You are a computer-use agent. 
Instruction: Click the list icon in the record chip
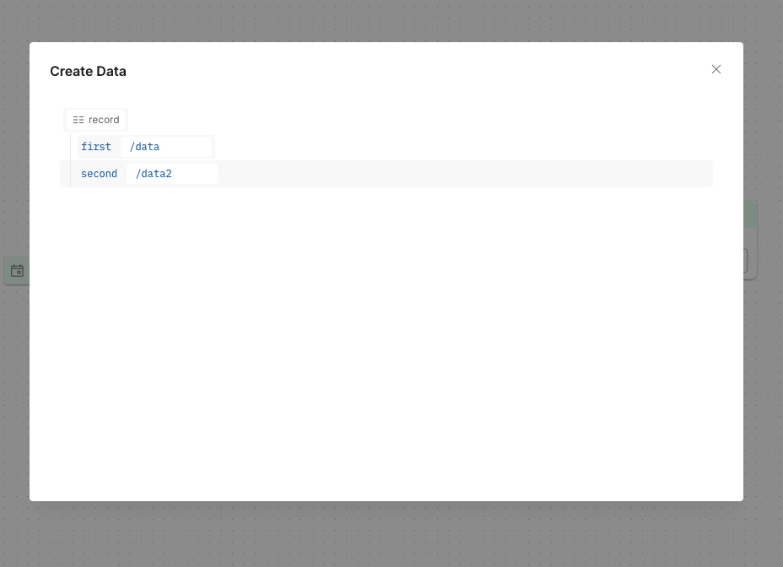[78, 120]
